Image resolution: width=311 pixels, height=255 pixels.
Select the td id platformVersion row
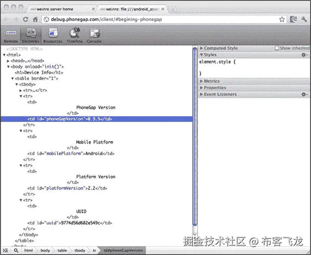tap(67, 188)
